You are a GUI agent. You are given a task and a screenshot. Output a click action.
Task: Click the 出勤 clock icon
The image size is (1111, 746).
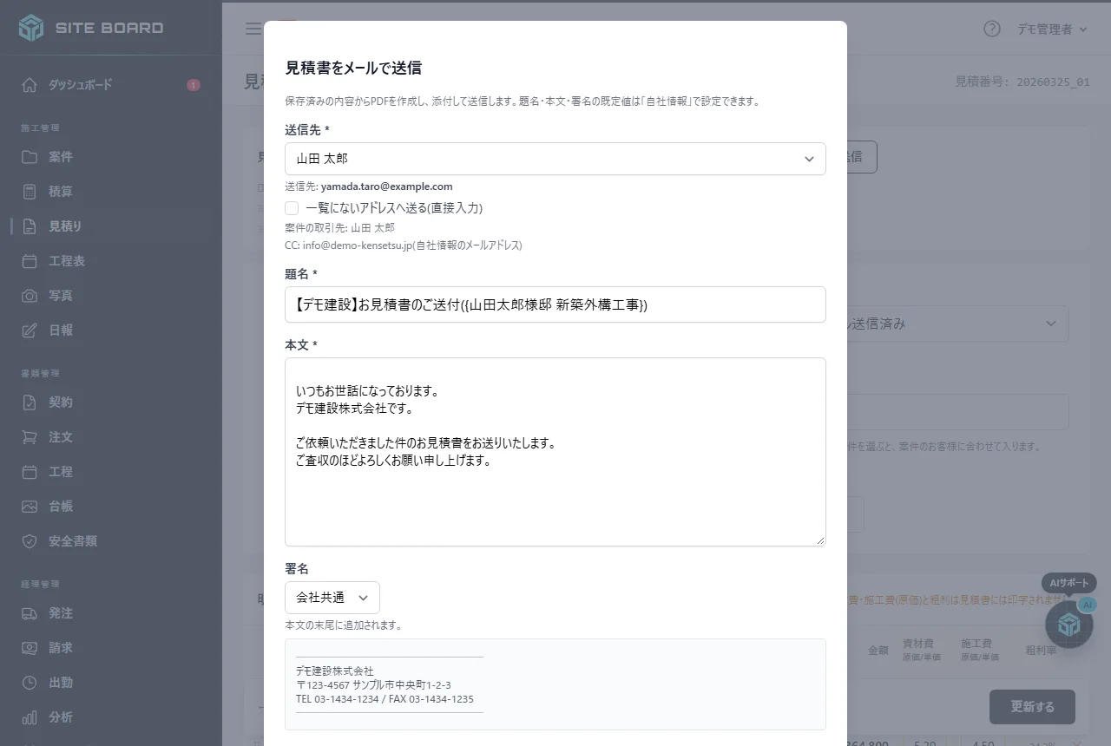[x=30, y=683]
